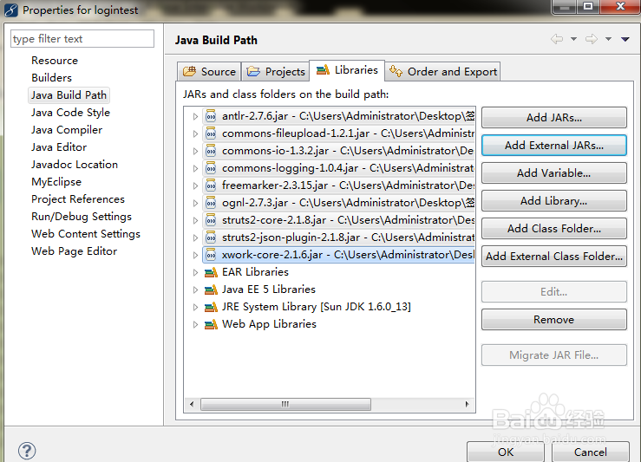
Task: Click the commons-fileupload-1.2.1.jar file icon
Action: pyautogui.click(x=211, y=133)
